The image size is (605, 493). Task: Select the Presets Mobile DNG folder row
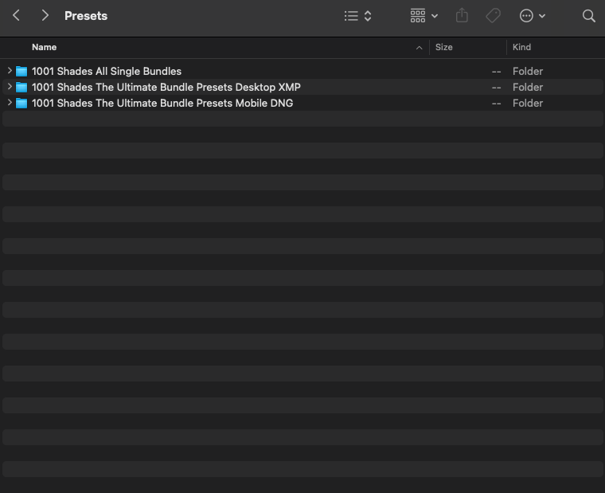tap(162, 103)
